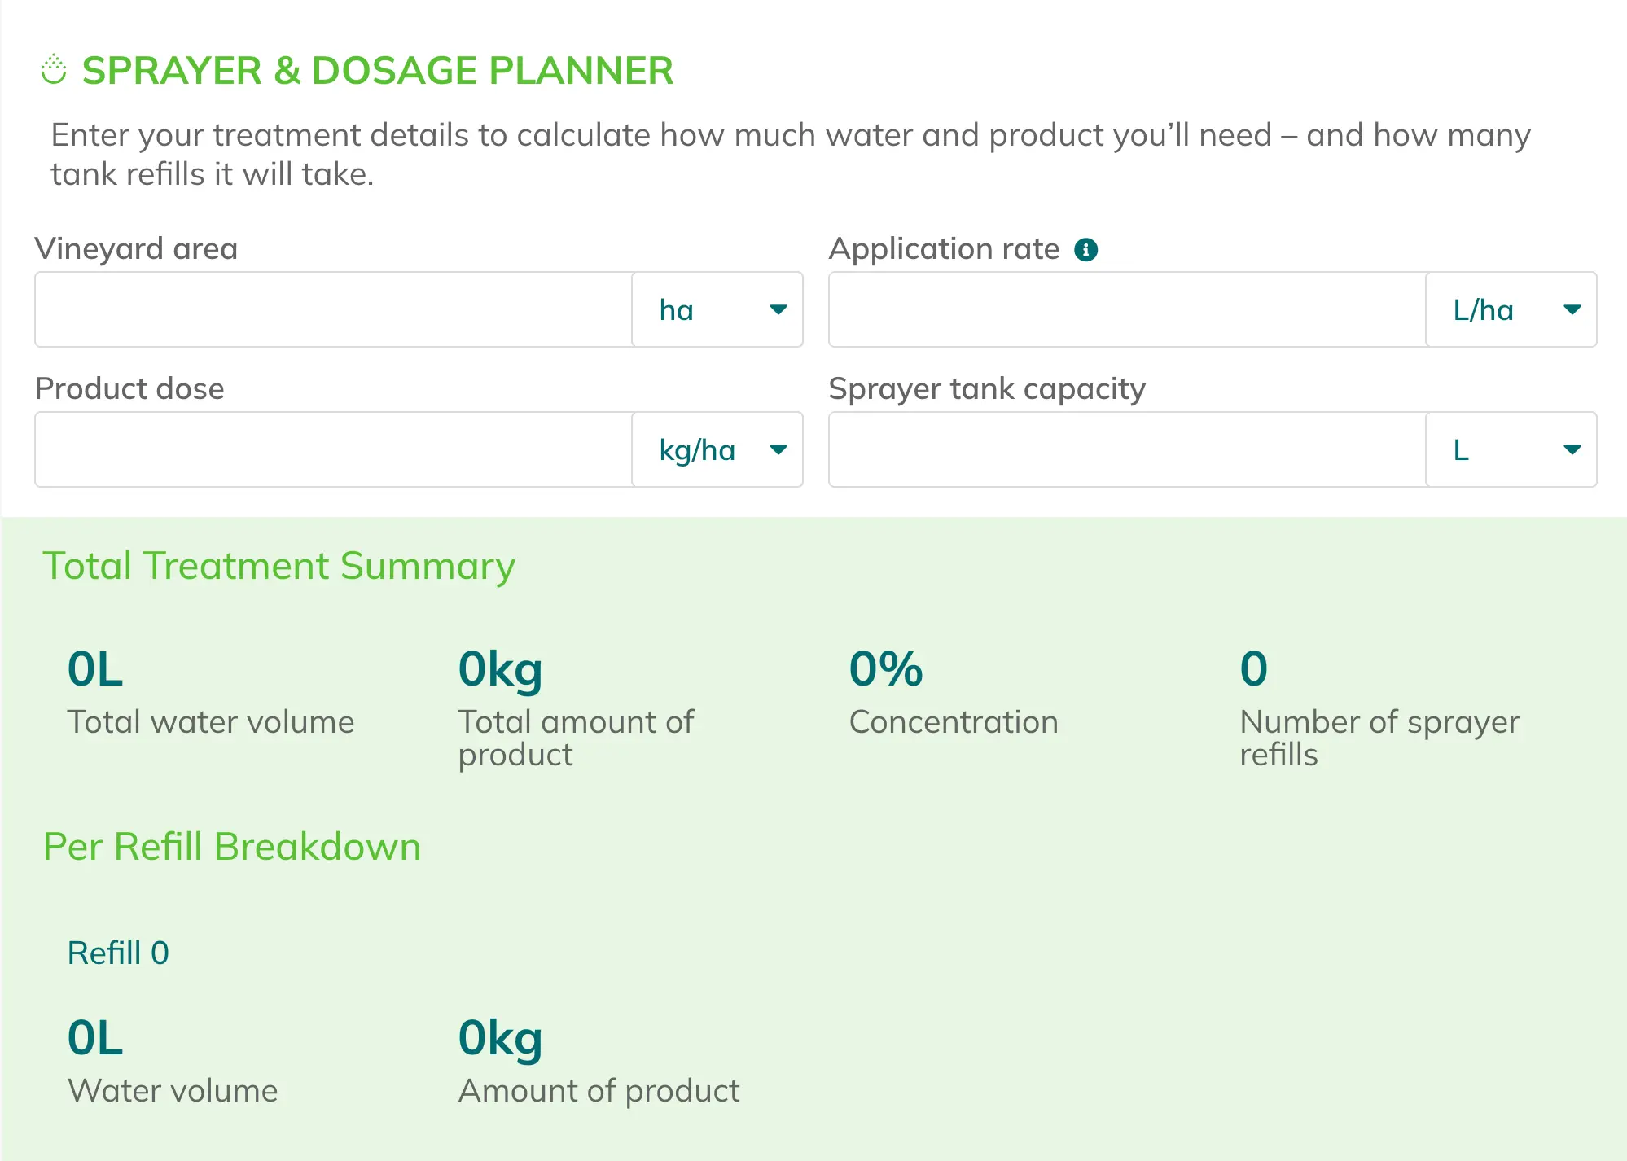Click the Sprayer tank capacity input field

pos(1128,449)
